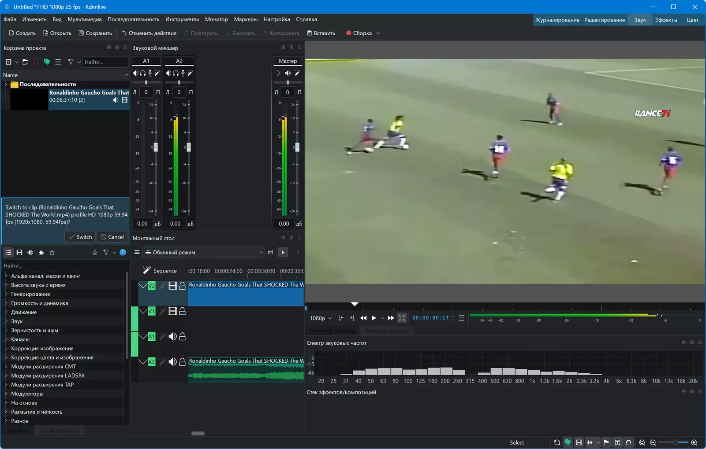
Task: Open the Маркеры menu
Action: pos(246,19)
